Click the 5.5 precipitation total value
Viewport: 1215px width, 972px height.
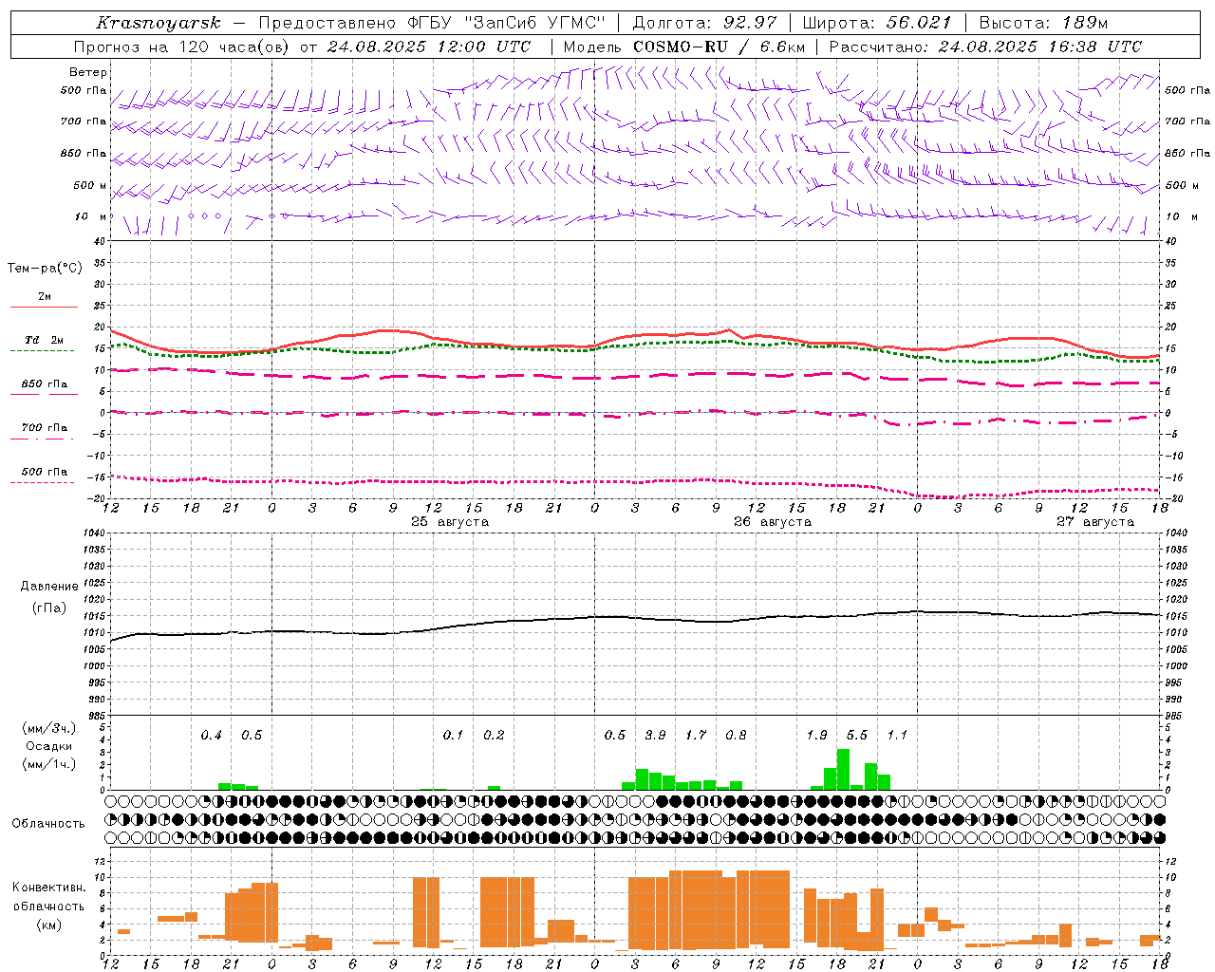pyautogui.click(x=857, y=736)
